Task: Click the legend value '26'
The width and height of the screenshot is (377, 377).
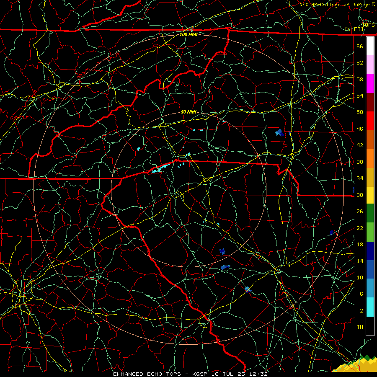Action: pos(360,212)
